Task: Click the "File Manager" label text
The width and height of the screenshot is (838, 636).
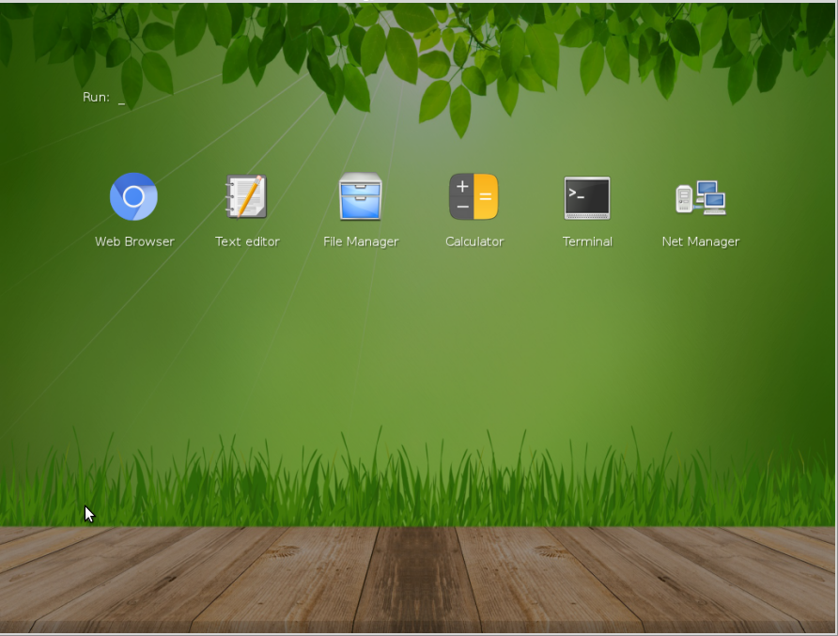Action: tap(361, 242)
